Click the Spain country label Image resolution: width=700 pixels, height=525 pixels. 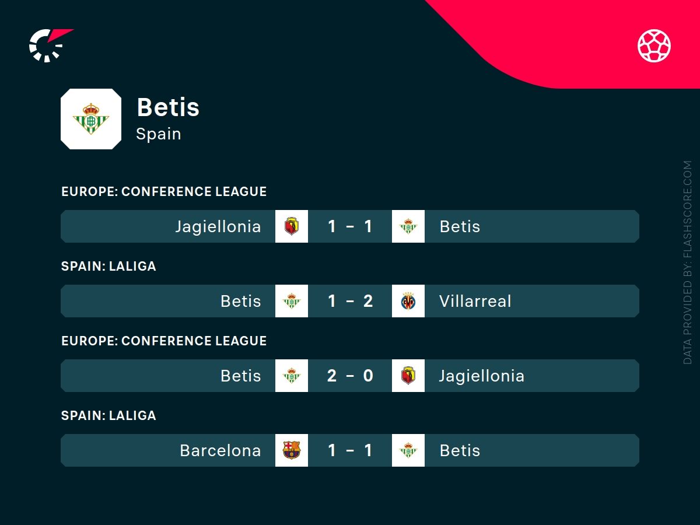point(159,134)
